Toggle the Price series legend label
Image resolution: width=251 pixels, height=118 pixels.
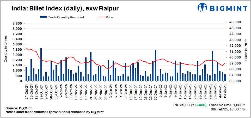109,17
